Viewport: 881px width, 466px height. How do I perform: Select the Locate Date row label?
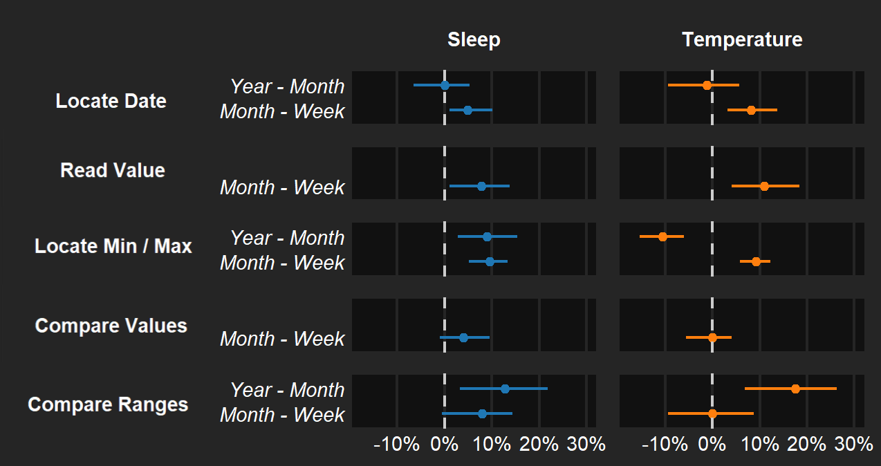111,101
